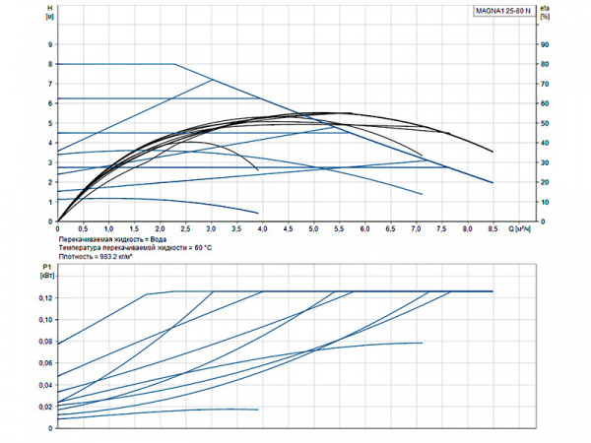Viewport: 591px width, 443px height.
Task: Click the 0,08 tick on the P1 axis
Action: click(x=46, y=342)
